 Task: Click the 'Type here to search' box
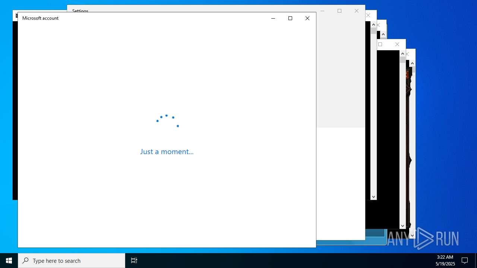point(72,261)
